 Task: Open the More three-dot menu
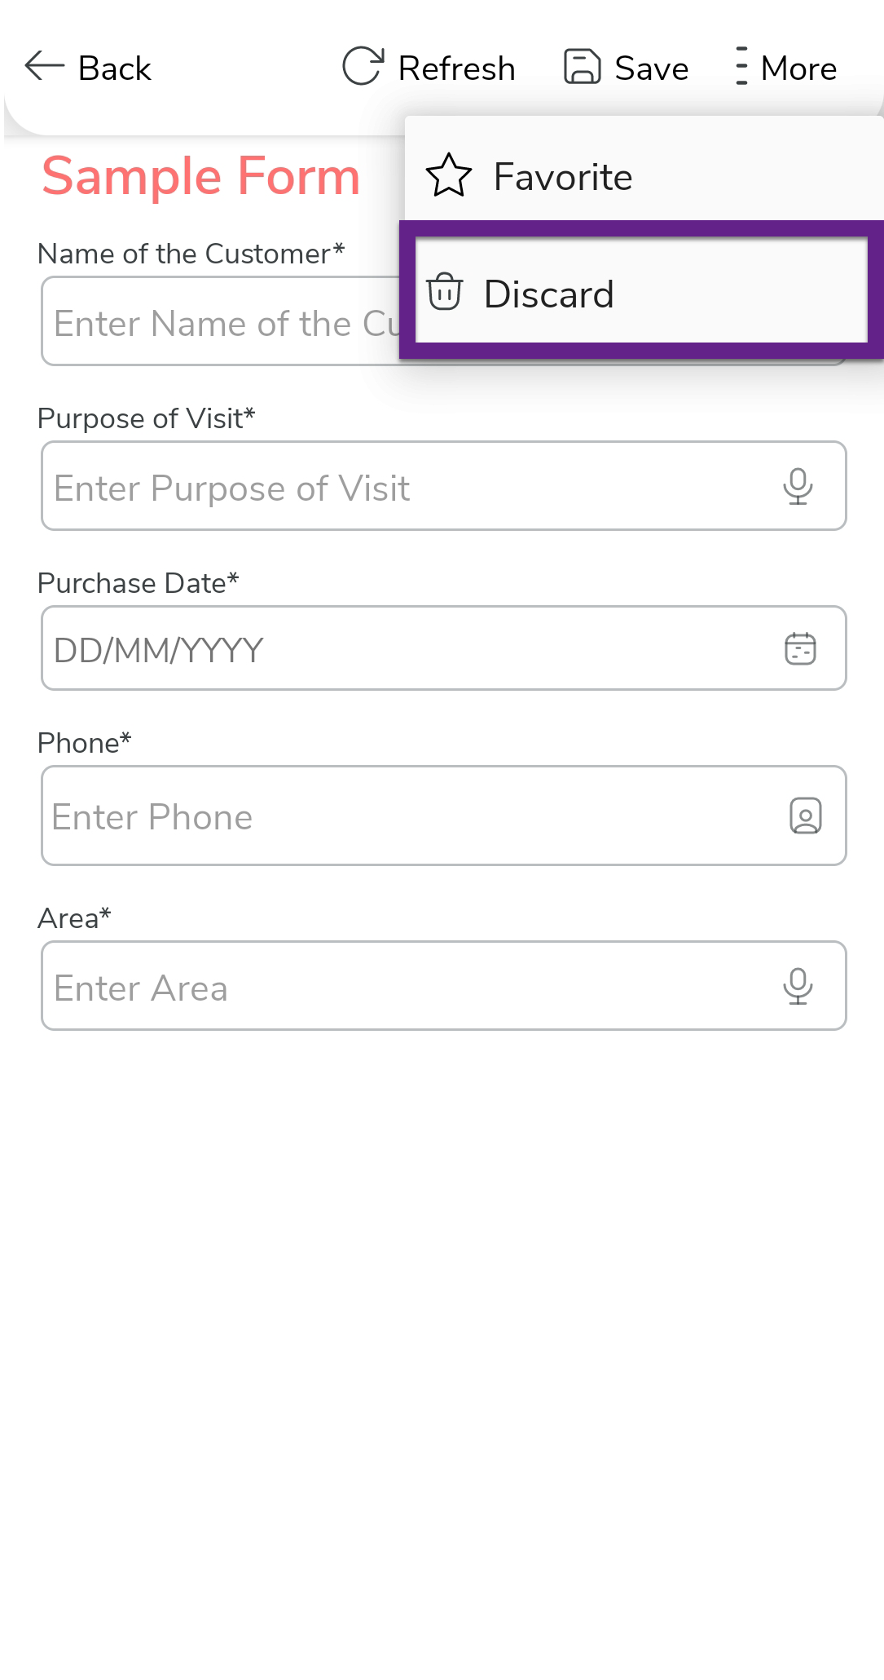(x=741, y=66)
